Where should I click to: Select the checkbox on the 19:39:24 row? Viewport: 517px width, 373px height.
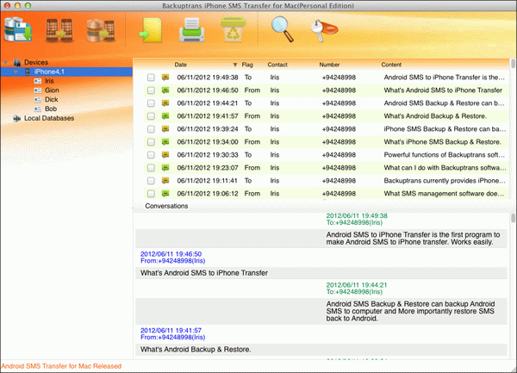(151, 129)
